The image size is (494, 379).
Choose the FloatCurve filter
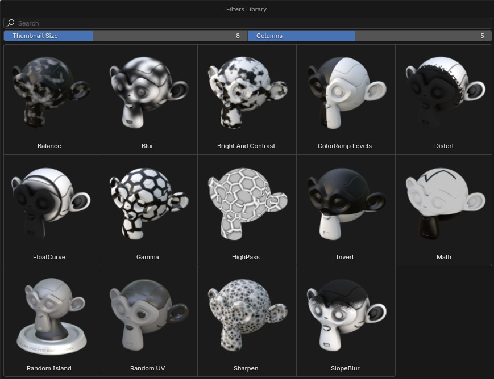click(x=49, y=203)
